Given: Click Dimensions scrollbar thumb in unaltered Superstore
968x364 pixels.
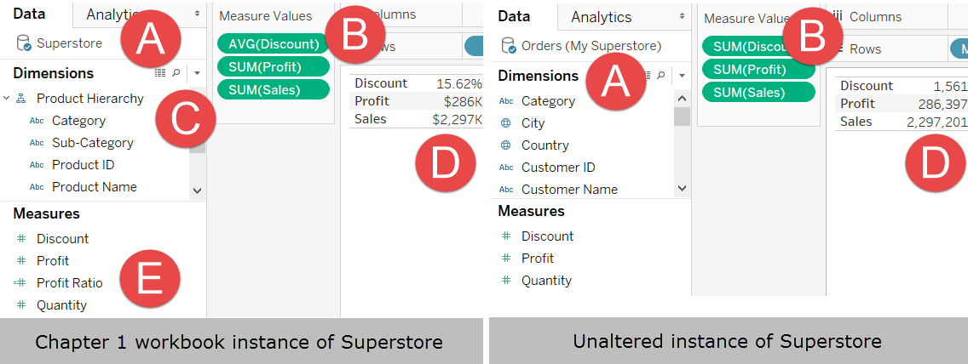Looking at the screenshot, I should tap(682, 116).
